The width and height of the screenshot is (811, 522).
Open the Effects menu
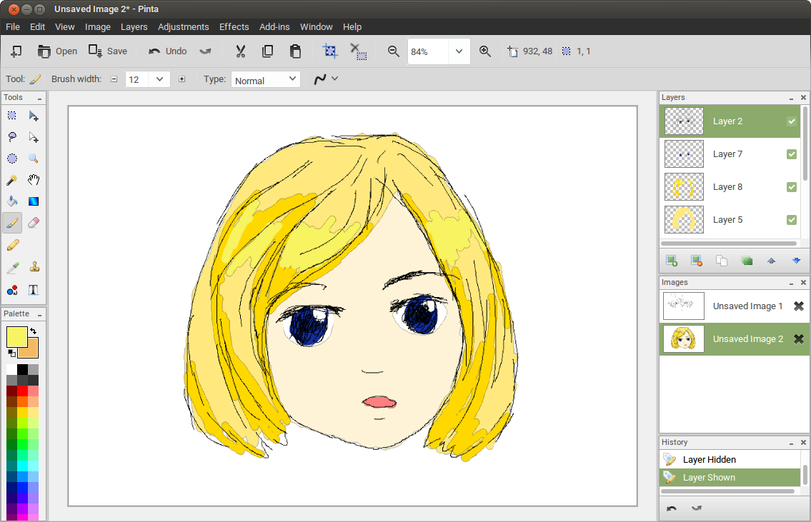point(234,26)
